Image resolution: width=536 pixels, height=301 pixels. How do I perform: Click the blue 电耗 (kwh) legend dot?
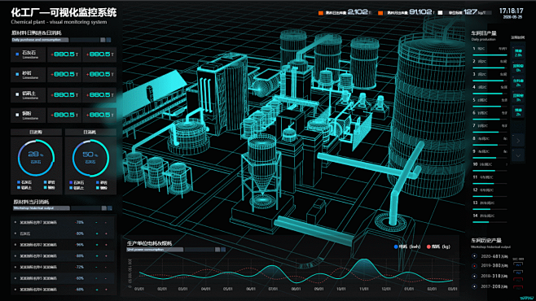click(x=396, y=246)
